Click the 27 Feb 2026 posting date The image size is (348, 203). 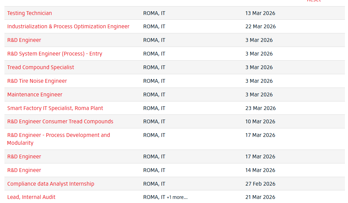coord(260,184)
